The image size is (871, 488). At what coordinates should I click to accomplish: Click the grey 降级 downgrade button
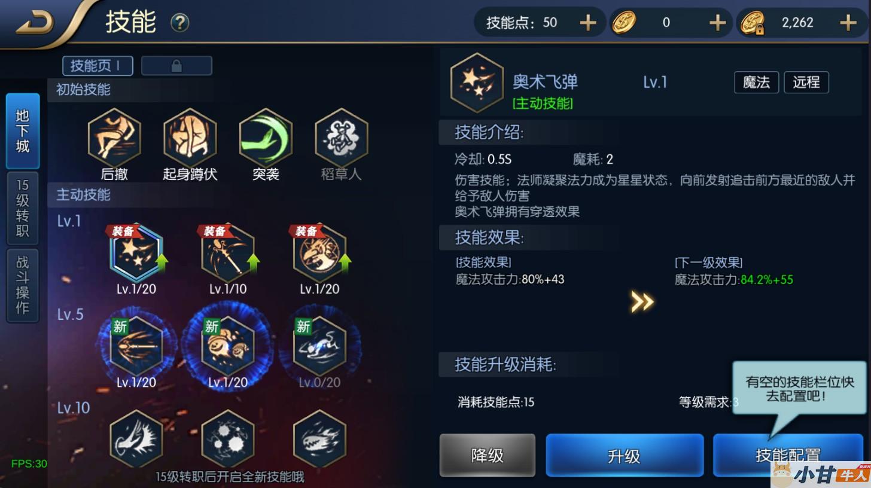[488, 456]
